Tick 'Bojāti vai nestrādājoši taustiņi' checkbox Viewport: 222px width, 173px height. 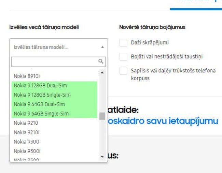pyautogui.click(x=123, y=57)
